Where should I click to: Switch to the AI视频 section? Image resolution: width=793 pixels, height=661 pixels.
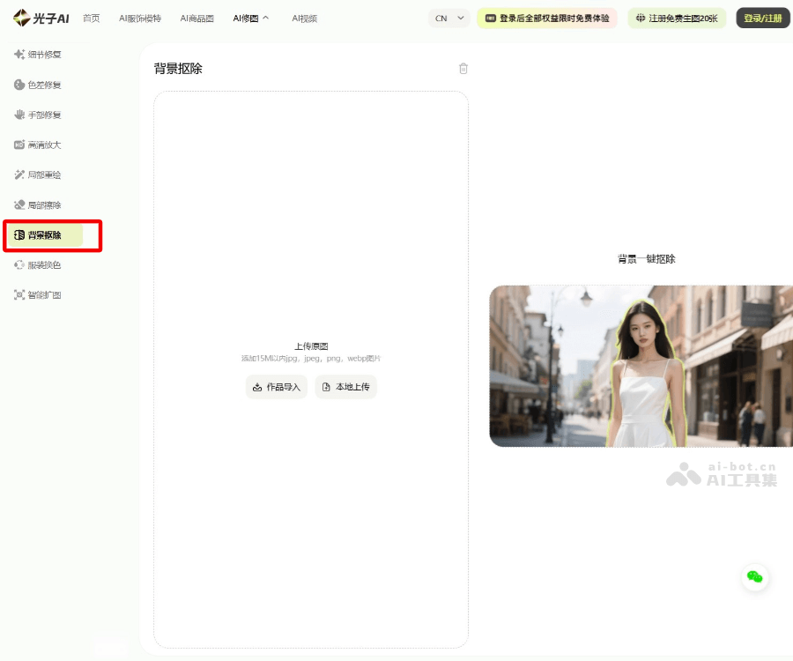304,17
